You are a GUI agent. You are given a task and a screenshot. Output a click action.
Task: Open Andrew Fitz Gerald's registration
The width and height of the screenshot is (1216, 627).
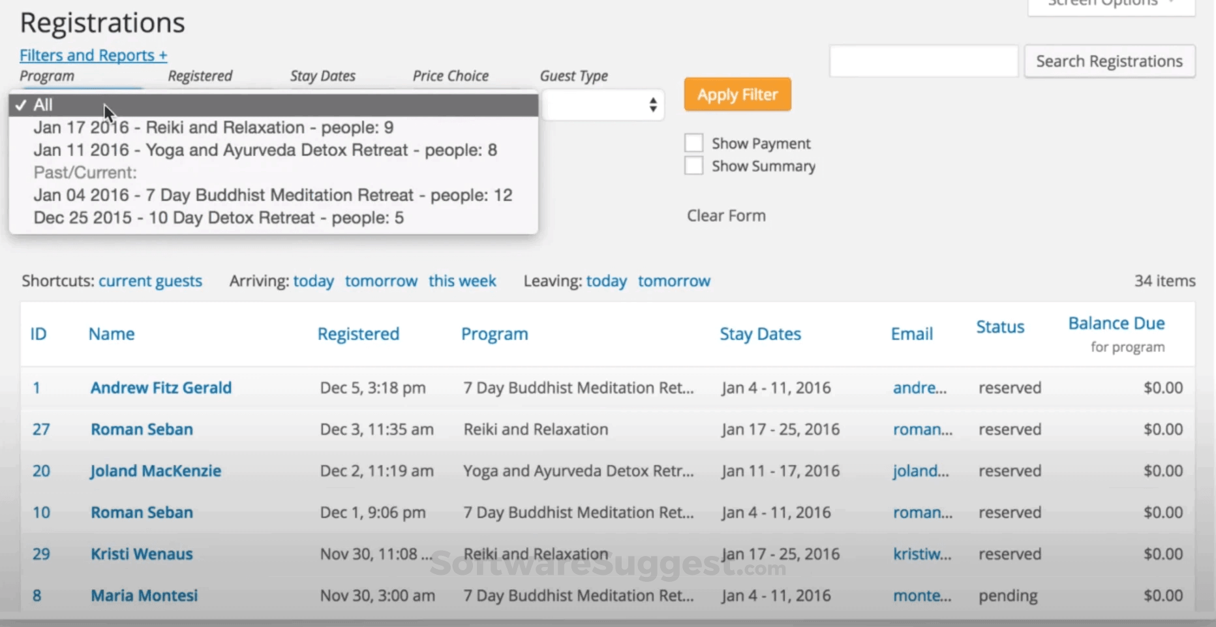coord(160,387)
